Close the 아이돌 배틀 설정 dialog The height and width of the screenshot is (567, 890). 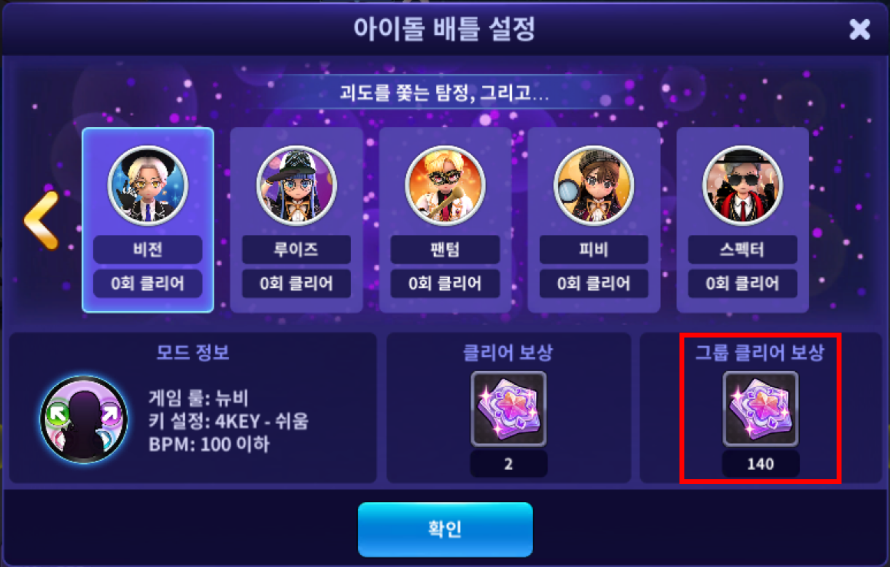pyautogui.click(x=859, y=29)
